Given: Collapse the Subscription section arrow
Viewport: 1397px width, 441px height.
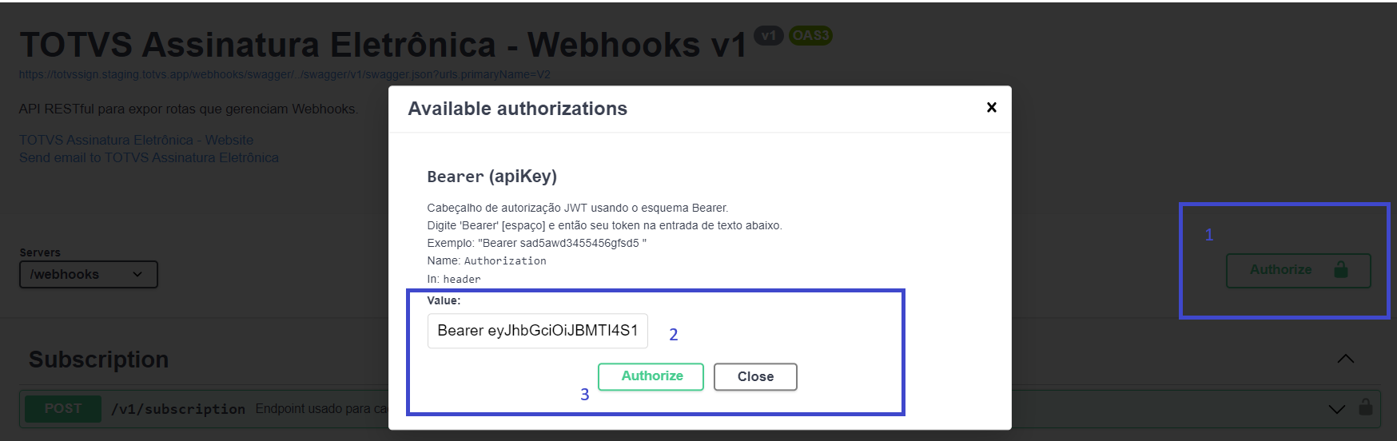Looking at the screenshot, I should click(x=1345, y=359).
